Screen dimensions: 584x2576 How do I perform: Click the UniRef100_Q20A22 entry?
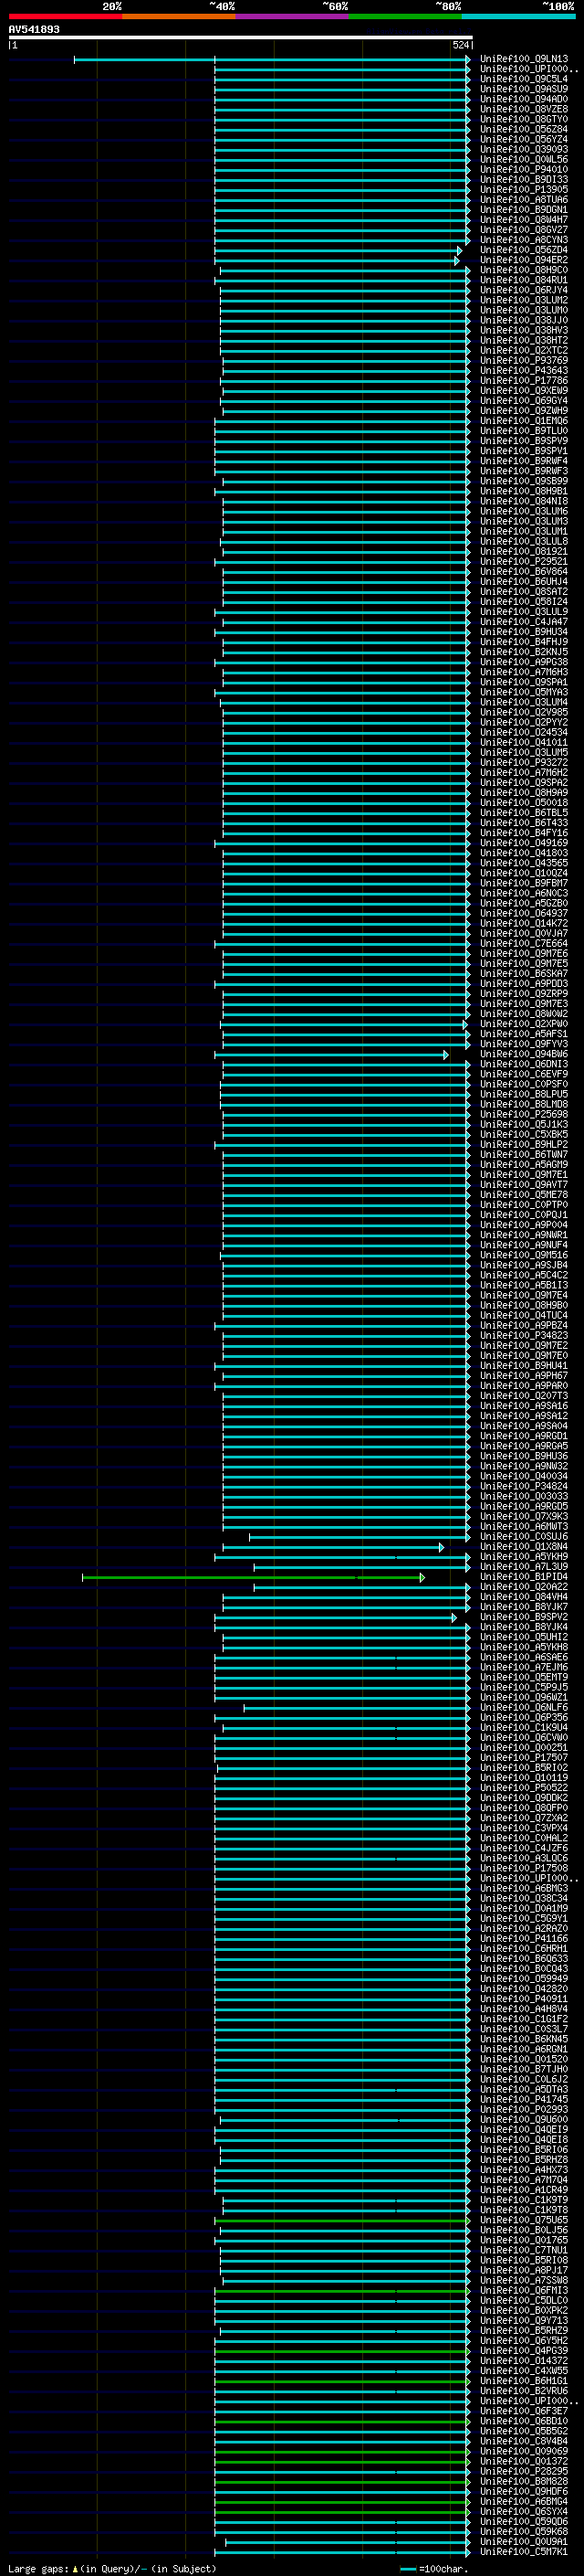[523, 1586]
